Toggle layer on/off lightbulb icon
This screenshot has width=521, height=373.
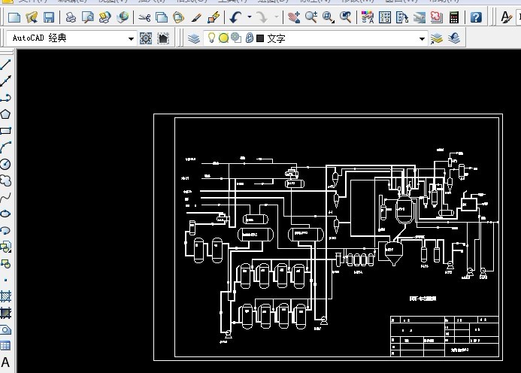[x=212, y=38]
